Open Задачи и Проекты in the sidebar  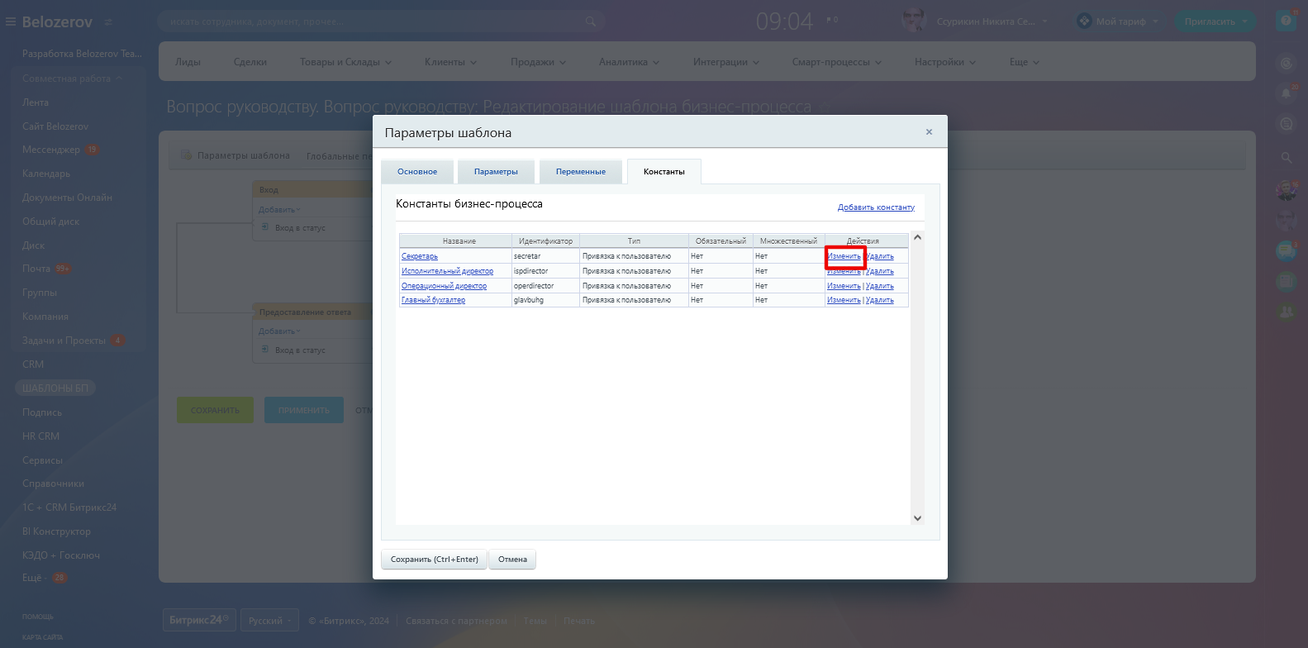[x=64, y=341]
